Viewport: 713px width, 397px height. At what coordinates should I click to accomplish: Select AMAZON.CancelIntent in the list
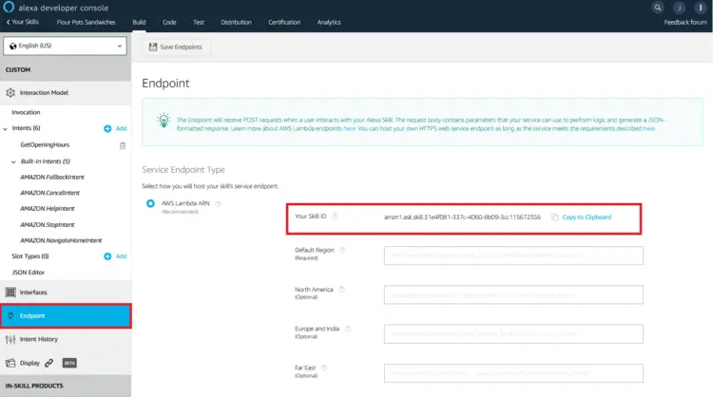click(50, 193)
